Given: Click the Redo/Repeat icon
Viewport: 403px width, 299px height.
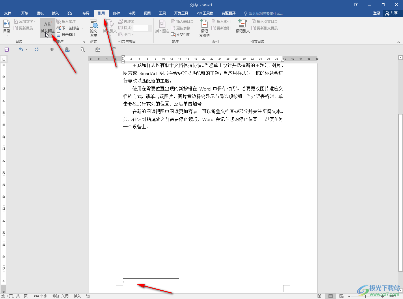Looking at the screenshot, I should (x=36, y=50).
